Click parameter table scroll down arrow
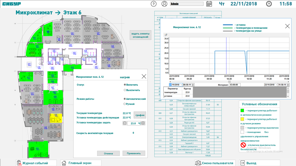Viewport: 296px width, 166px height. 288,96
